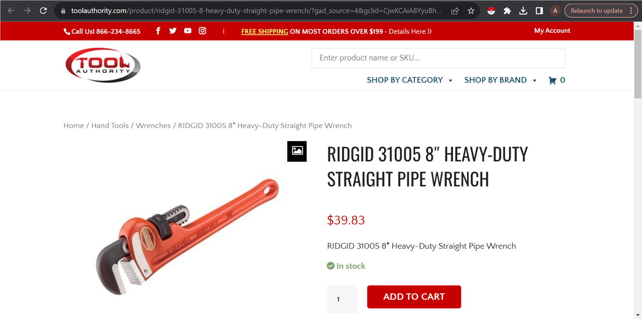
Task: Toggle the browser side panel
Action: pos(539,10)
